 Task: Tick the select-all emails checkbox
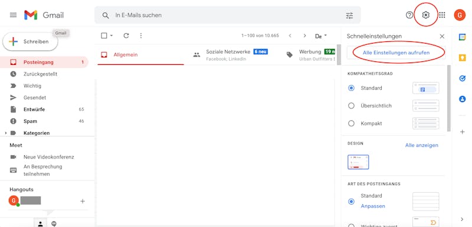pos(104,36)
